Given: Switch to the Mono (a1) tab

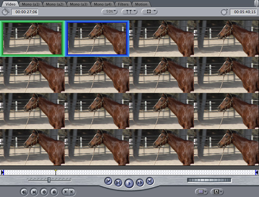Looking at the screenshot, I should (31, 4).
